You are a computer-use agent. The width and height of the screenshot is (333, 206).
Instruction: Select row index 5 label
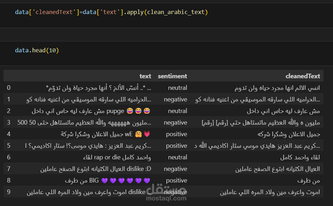(9, 146)
